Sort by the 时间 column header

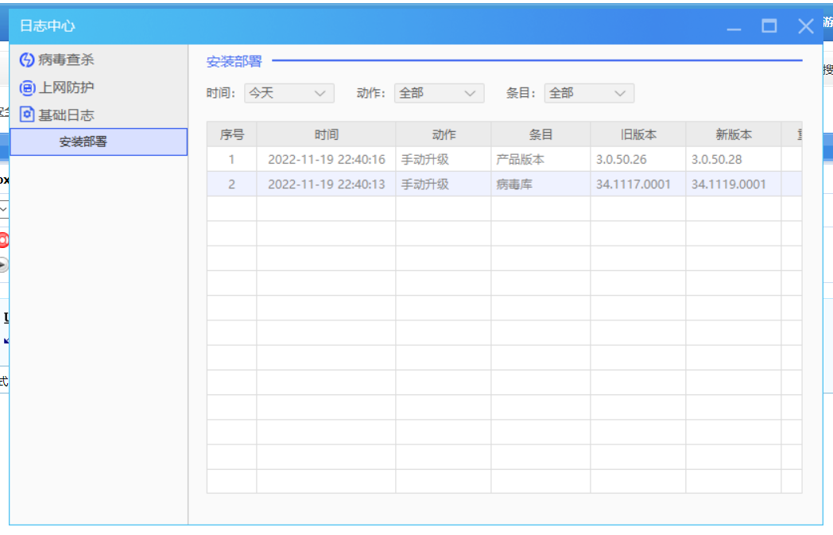coord(326,134)
